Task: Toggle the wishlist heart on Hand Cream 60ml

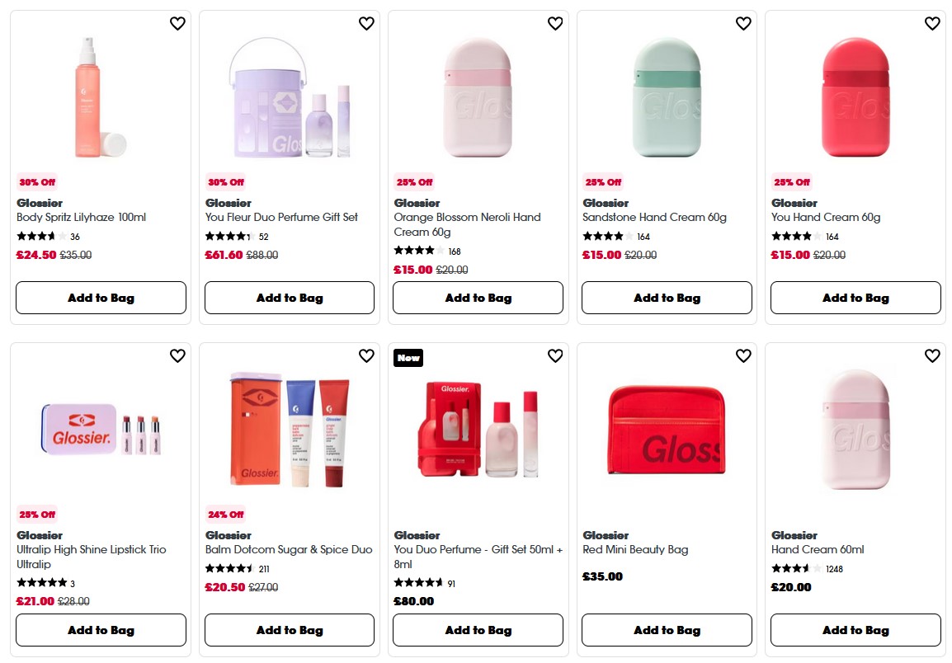Action: (x=931, y=355)
